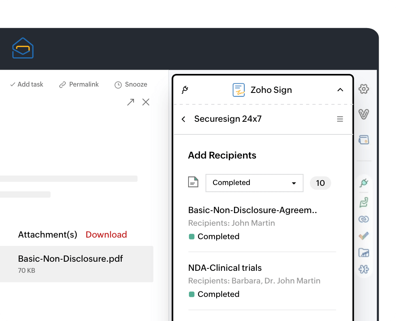Image resolution: width=396 pixels, height=321 pixels.
Task: Open green signature pen icon in sidebar
Action: (x=364, y=202)
